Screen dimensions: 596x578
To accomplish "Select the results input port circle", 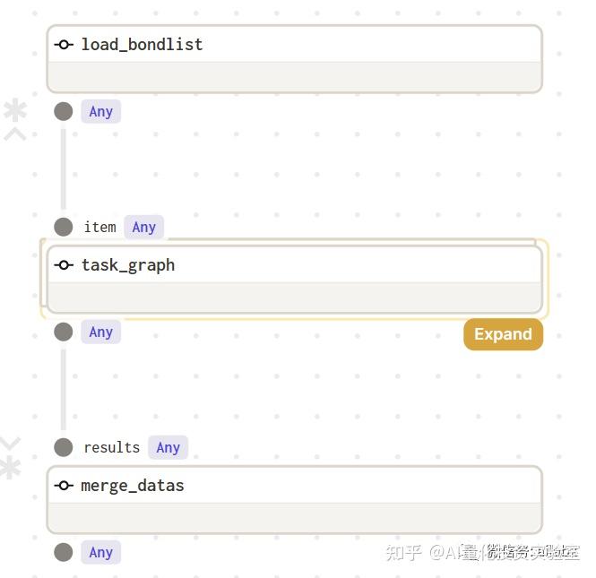I will point(63,447).
